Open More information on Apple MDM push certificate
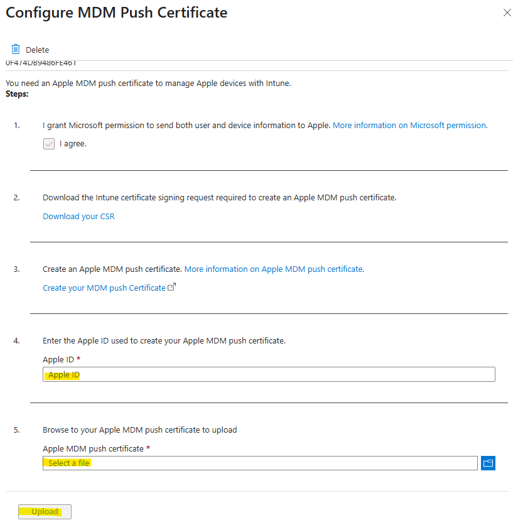 click(274, 269)
